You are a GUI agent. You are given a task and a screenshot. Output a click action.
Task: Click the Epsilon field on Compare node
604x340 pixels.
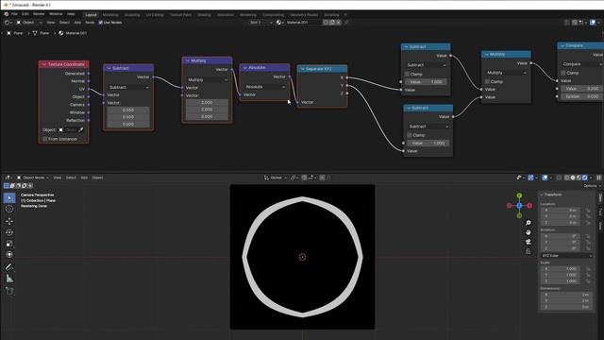581,96
